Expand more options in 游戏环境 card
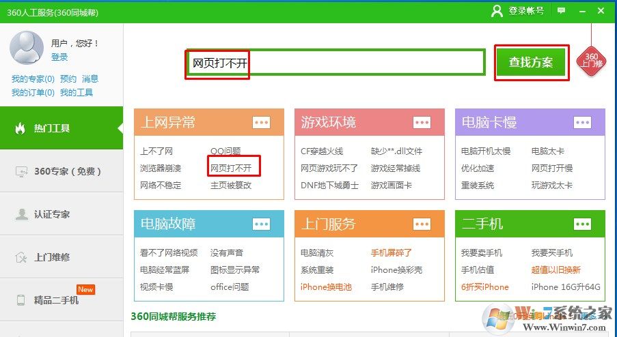 (x=422, y=122)
